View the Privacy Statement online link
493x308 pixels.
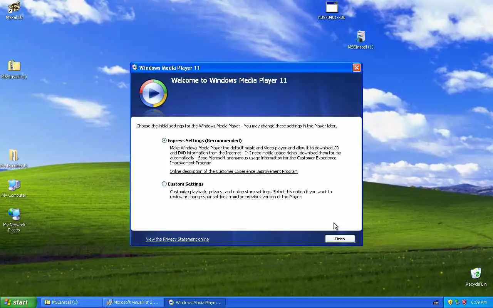pos(177,239)
